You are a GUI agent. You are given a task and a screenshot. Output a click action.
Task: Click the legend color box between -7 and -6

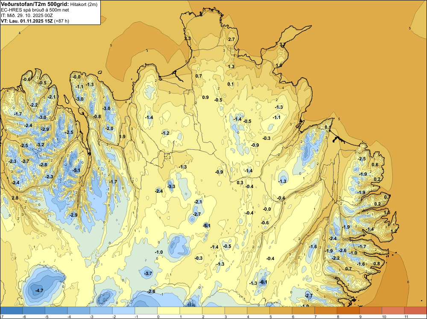pos(12,310)
